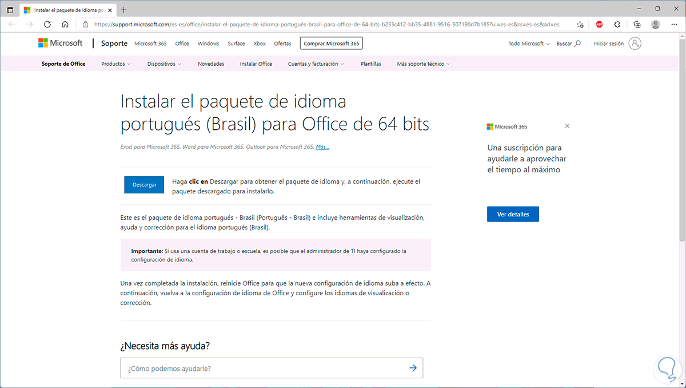
Task: Open Instalar Office menu item
Action: [256, 64]
